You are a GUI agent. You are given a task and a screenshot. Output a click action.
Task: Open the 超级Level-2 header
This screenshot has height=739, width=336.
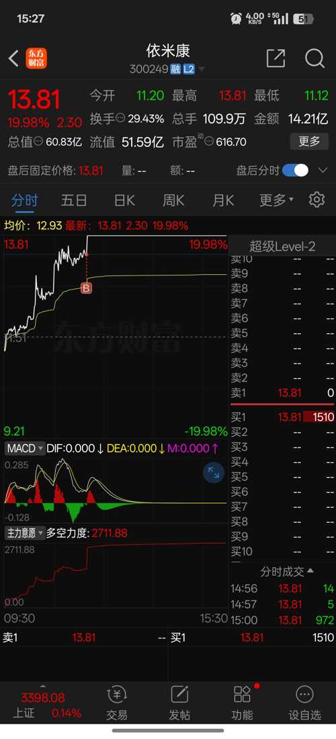pyautogui.click(x=282, y=246)
